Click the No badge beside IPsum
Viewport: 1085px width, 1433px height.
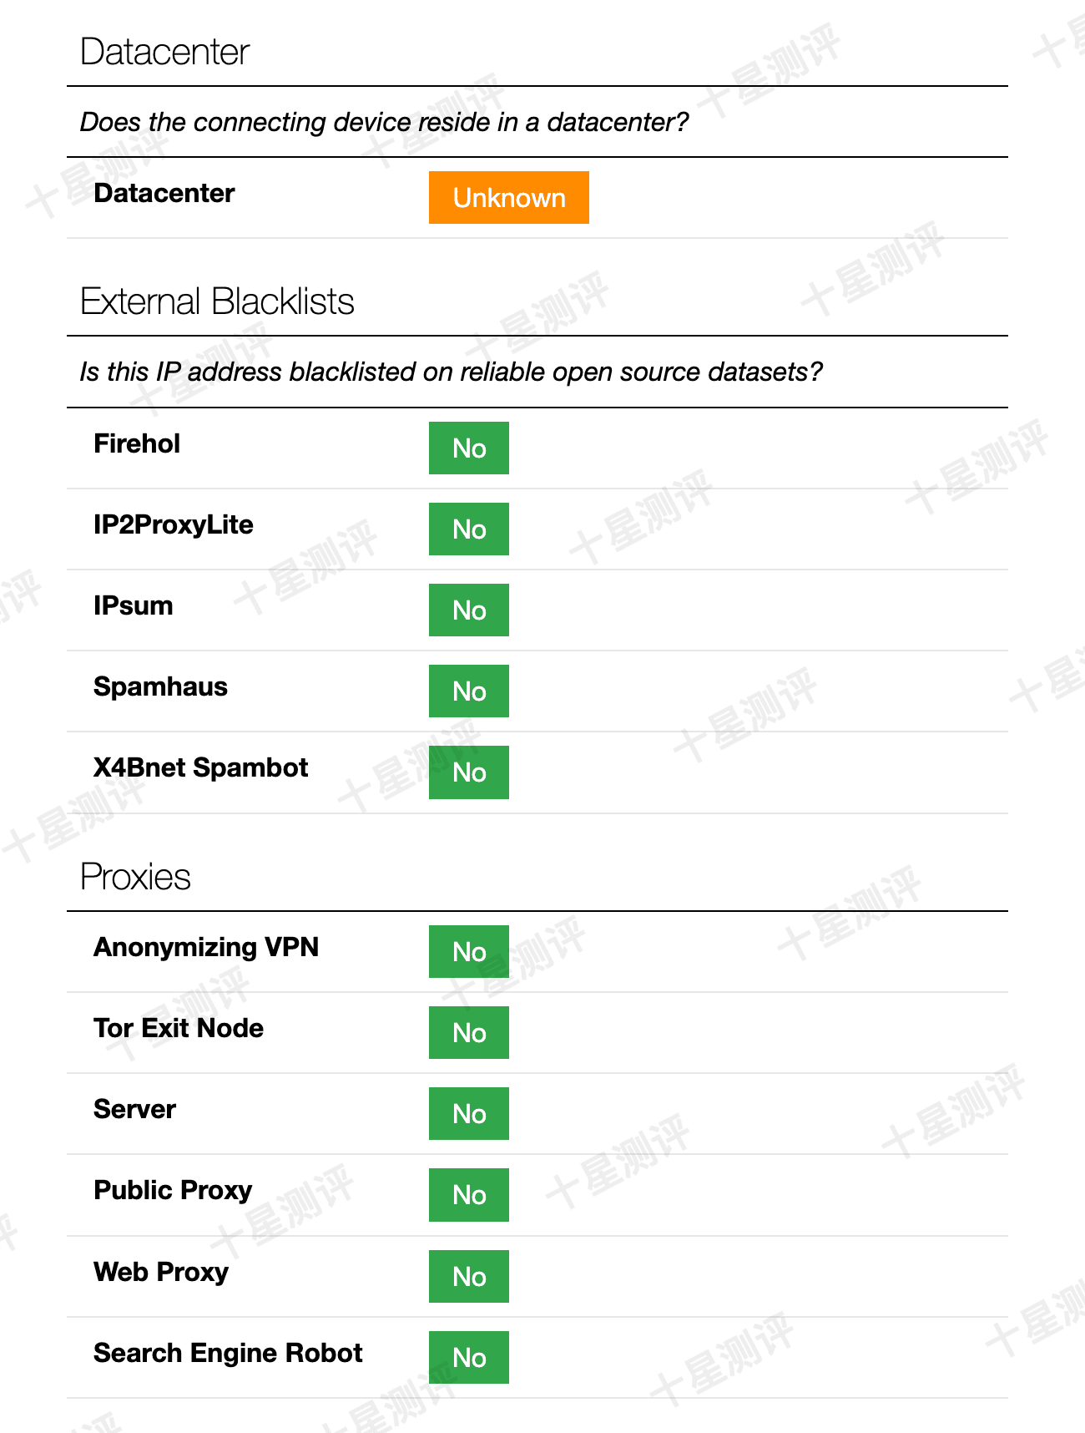[x=469, y=610]
